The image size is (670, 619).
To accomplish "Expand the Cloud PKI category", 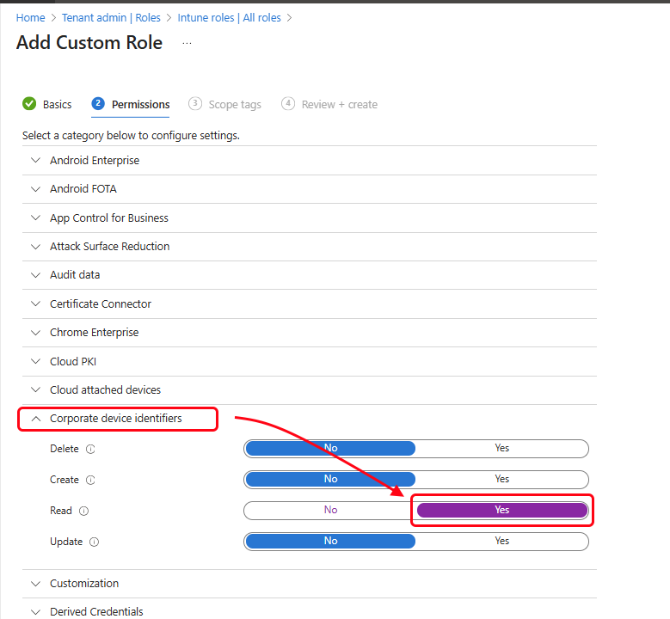I will [73, 361].
